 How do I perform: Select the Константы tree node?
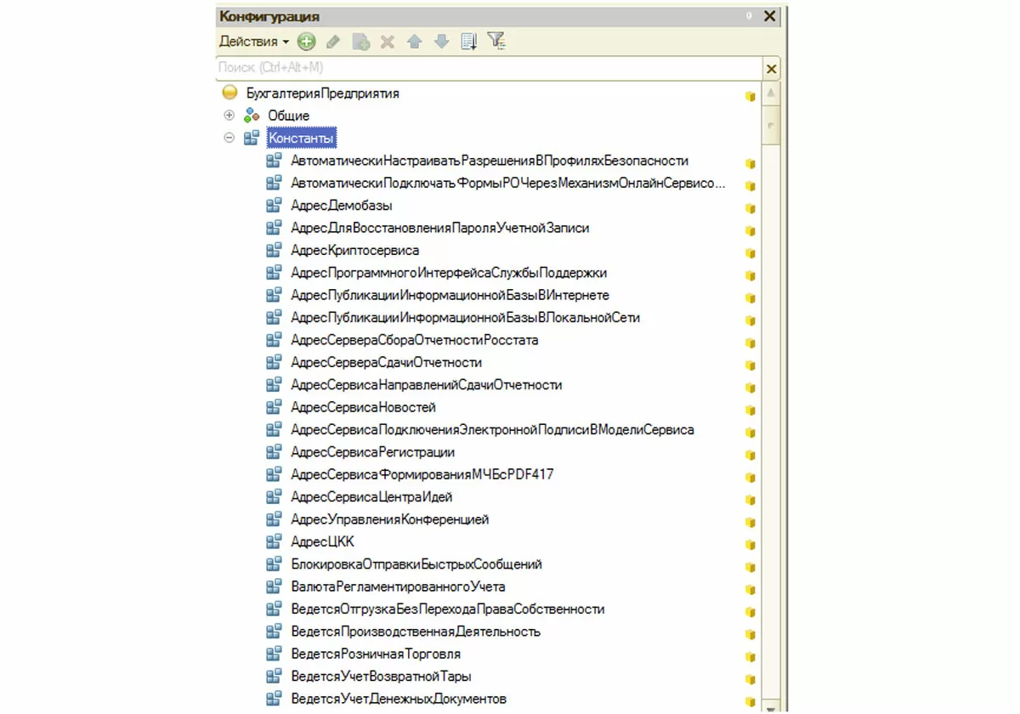tap(301, 138)
